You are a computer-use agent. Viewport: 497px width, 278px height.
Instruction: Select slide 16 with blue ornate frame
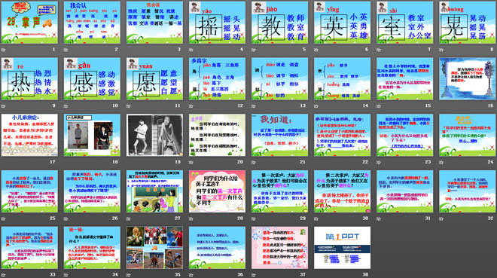click(x=468, y=79)
